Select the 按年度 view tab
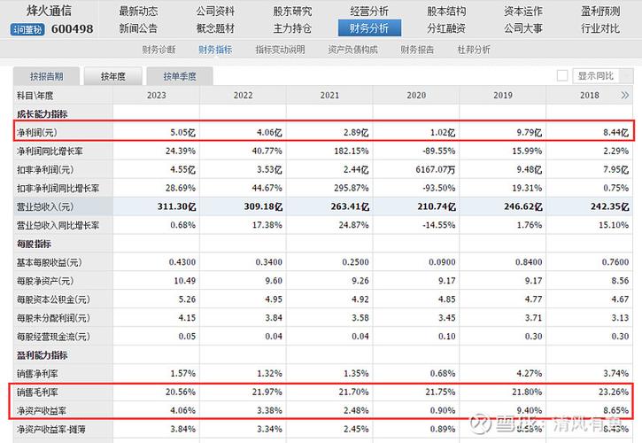The image size is (642, 443). coord(113,76)
